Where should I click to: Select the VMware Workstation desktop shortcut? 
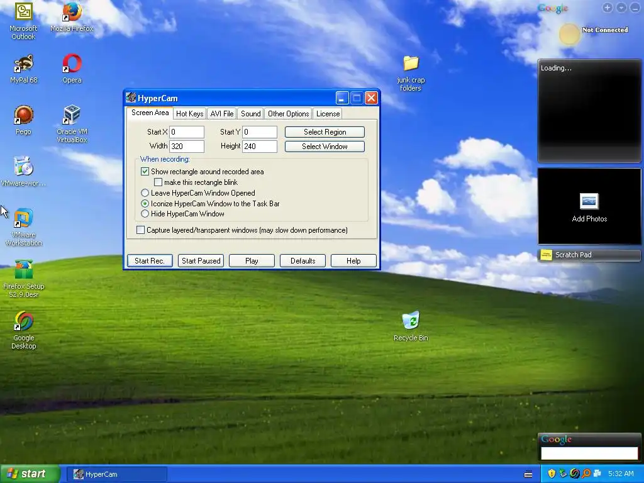tap(23, 227)
